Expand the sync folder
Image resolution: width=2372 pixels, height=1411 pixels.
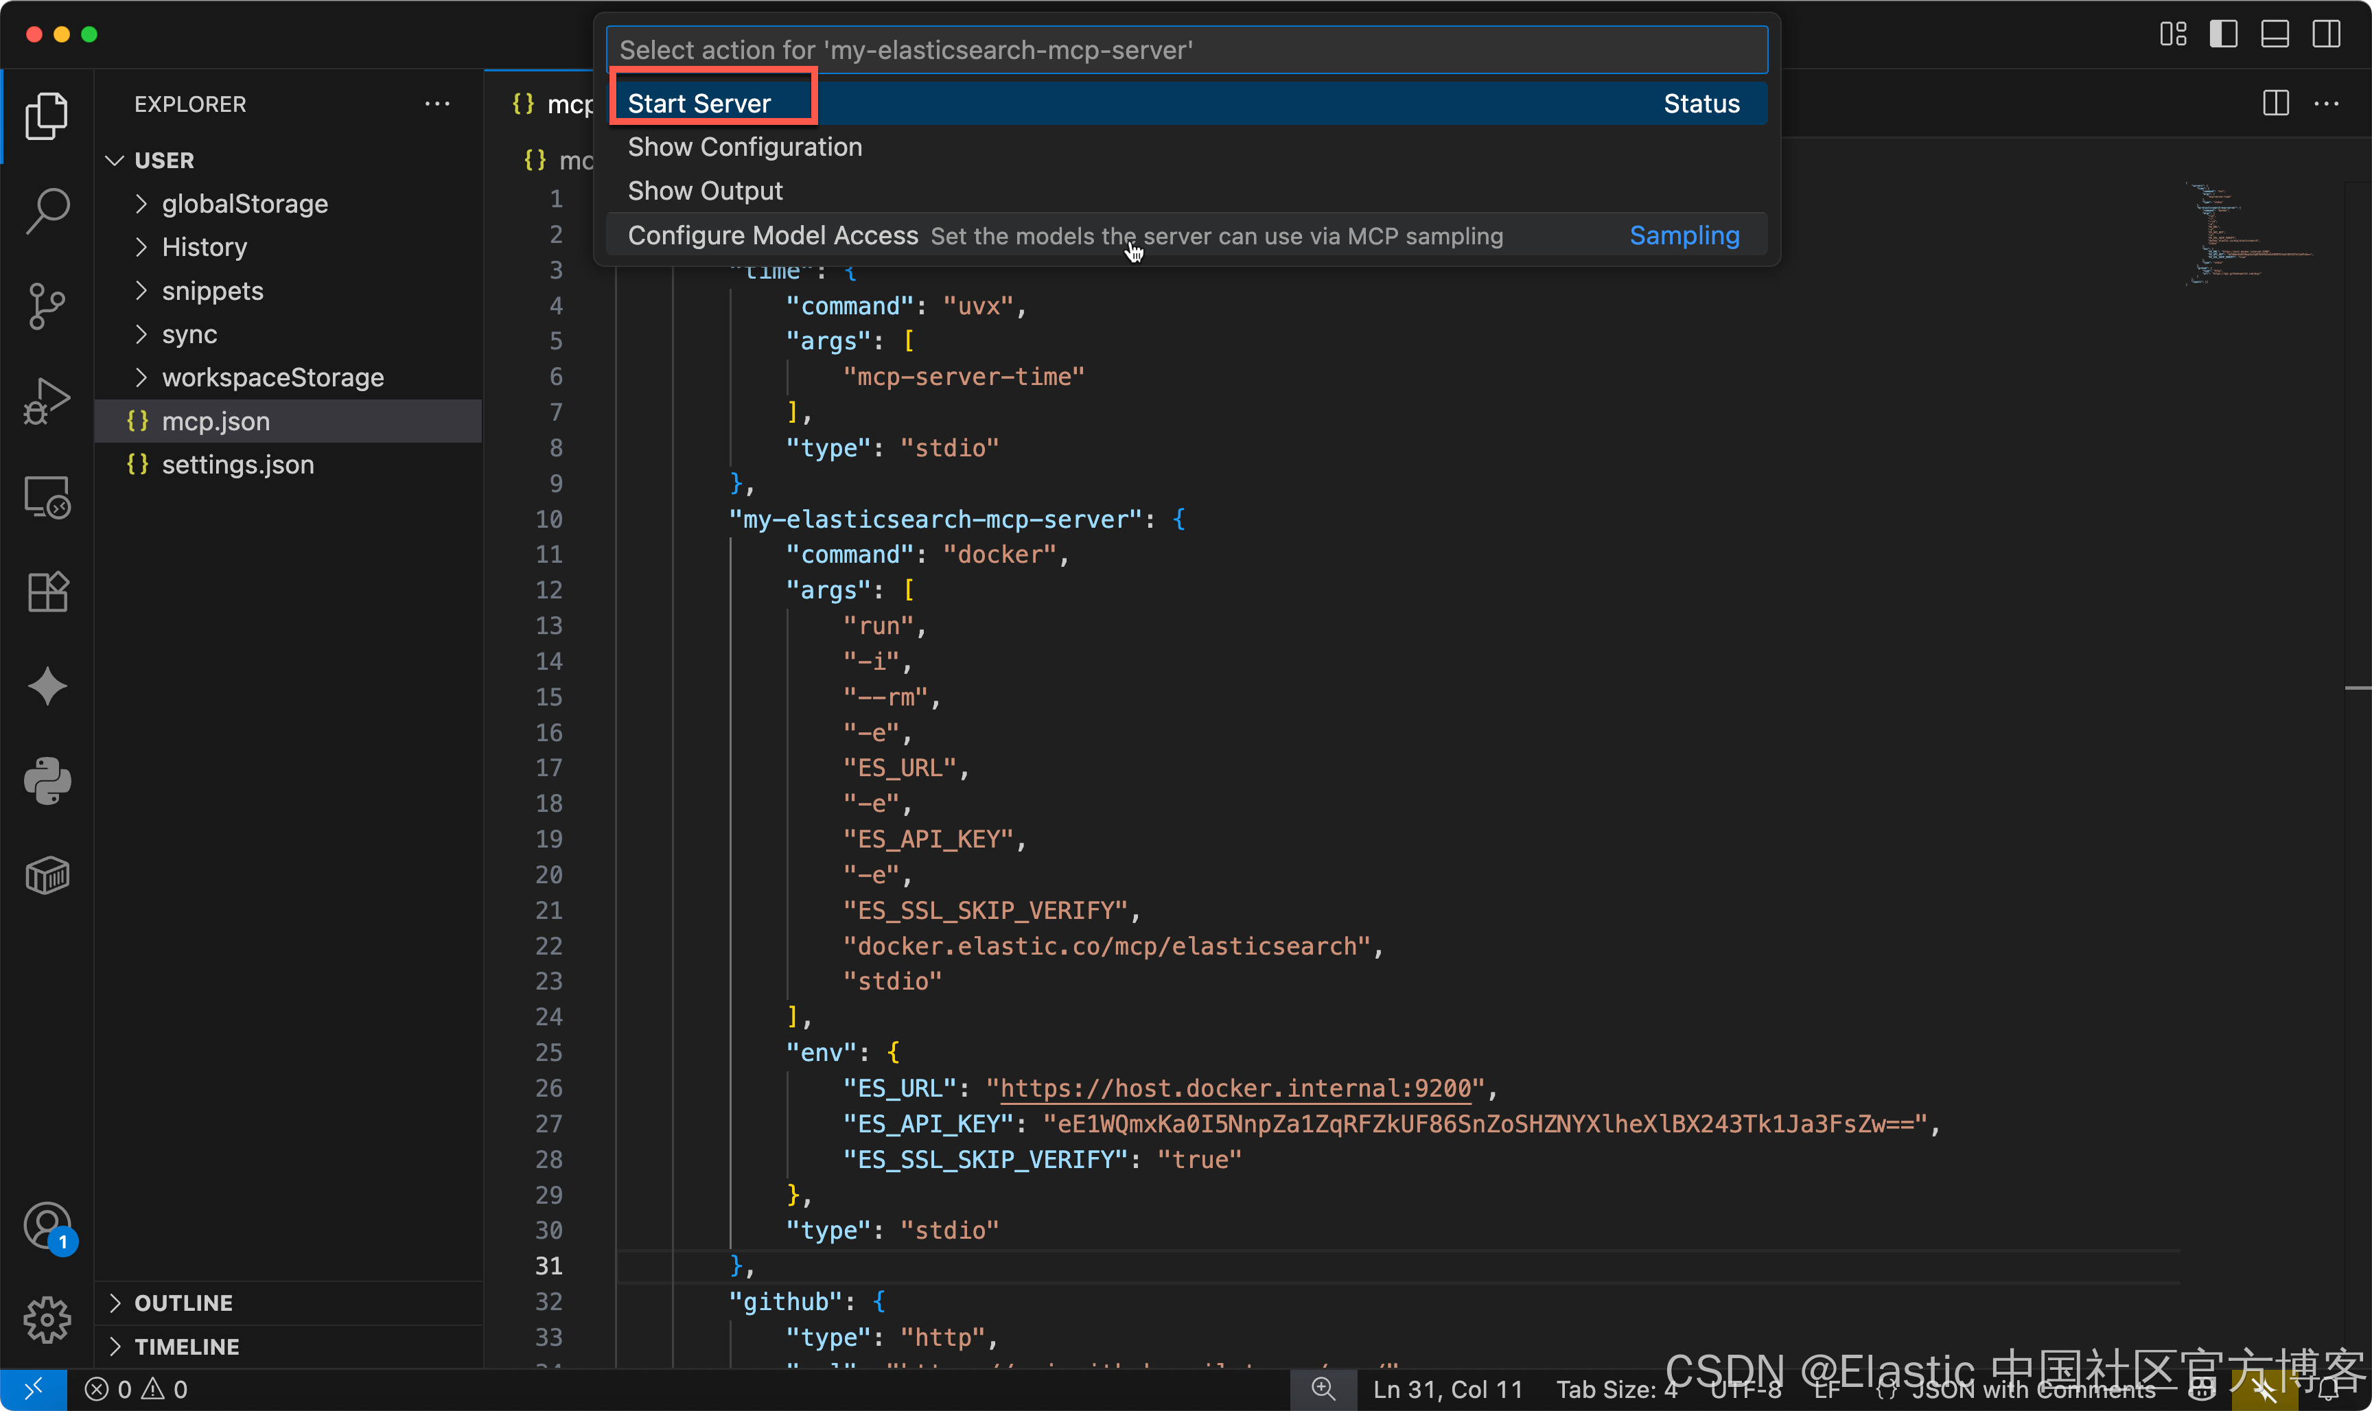[x=289, y=334]
